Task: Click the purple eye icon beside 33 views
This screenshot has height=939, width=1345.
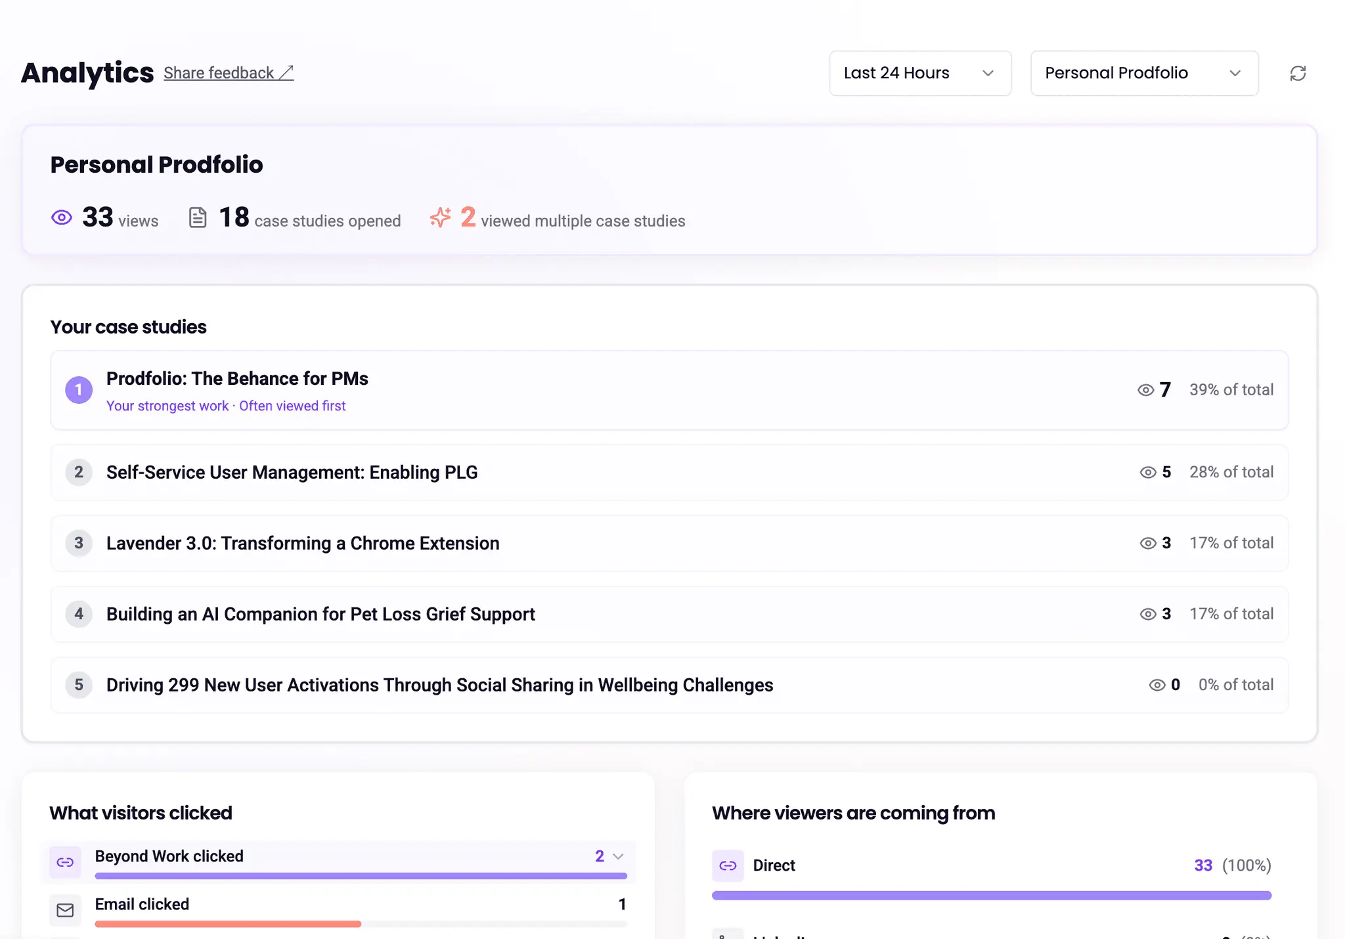Action: click(62, 217)
